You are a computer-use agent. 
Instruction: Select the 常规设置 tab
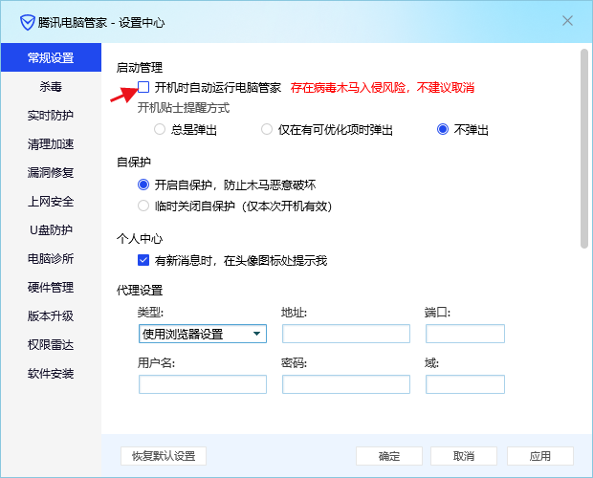pyautogui.click(x=51, y=57)
